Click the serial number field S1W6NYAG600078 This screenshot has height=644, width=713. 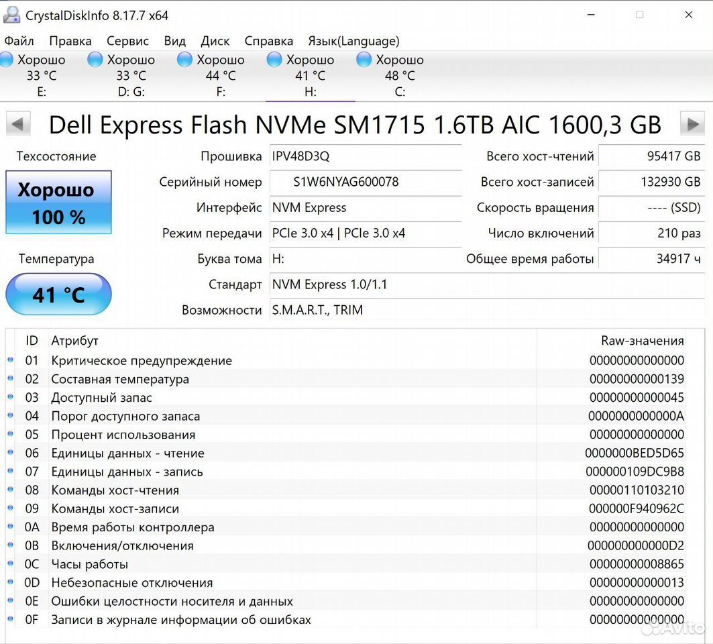(x=366, y=182)
